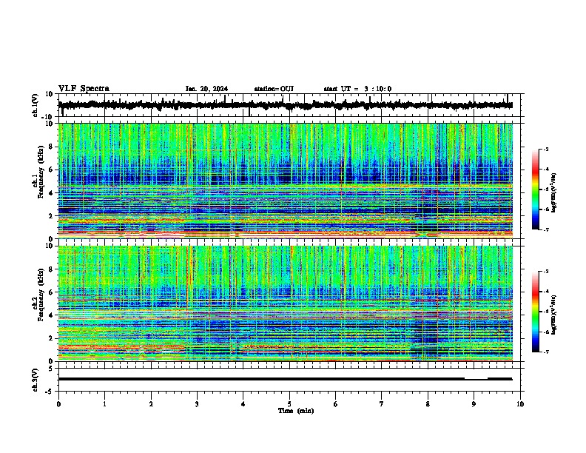Click the log(PSD) units label beside ch.1 colorbar
The image size is (586, 453).
(x=555, y=192)
